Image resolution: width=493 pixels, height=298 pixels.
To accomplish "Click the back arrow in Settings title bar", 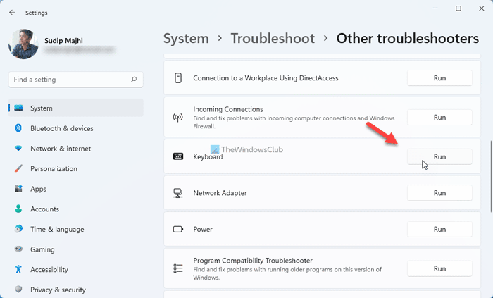I will 12,12.
